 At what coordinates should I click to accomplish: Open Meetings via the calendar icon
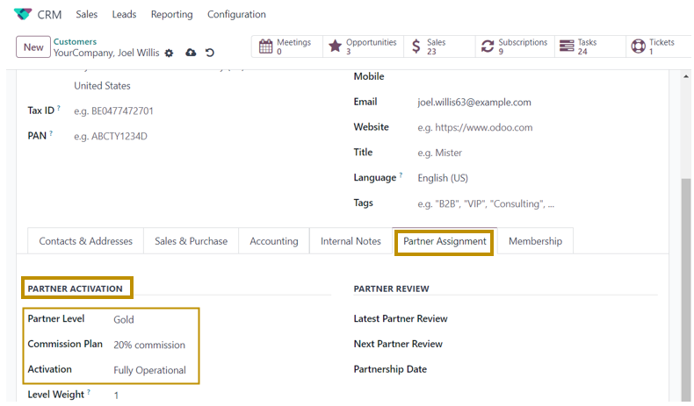click(265, 46)
